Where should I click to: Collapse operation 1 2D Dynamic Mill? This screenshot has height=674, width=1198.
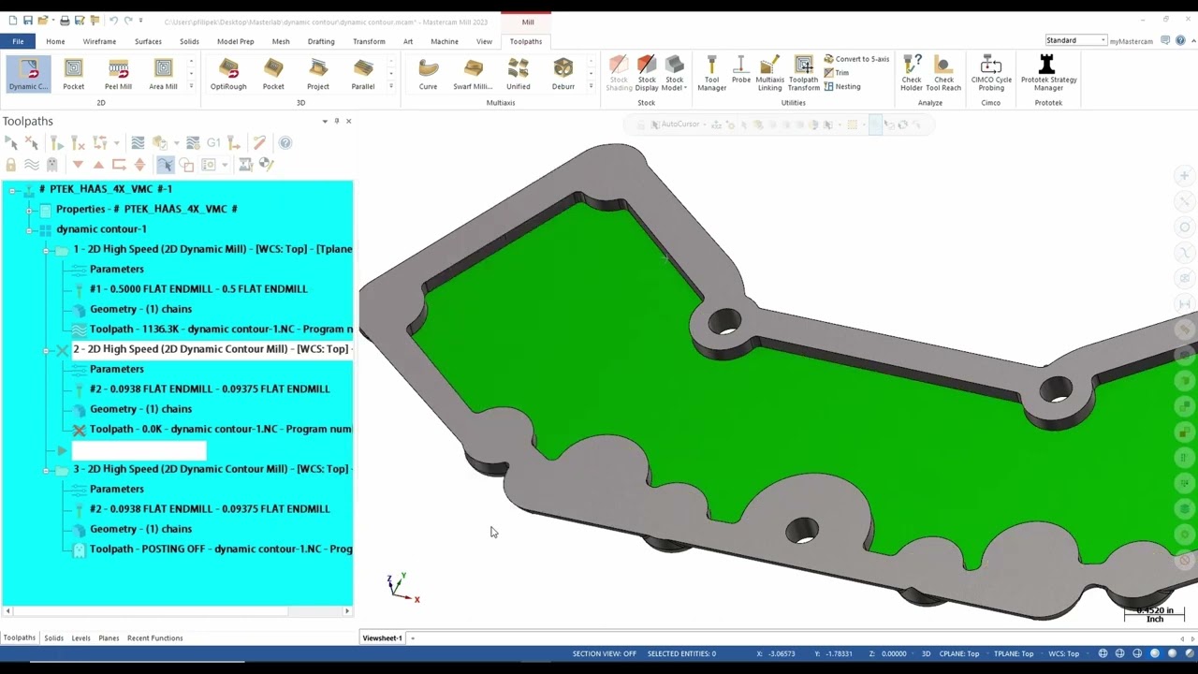coord(46,250)
